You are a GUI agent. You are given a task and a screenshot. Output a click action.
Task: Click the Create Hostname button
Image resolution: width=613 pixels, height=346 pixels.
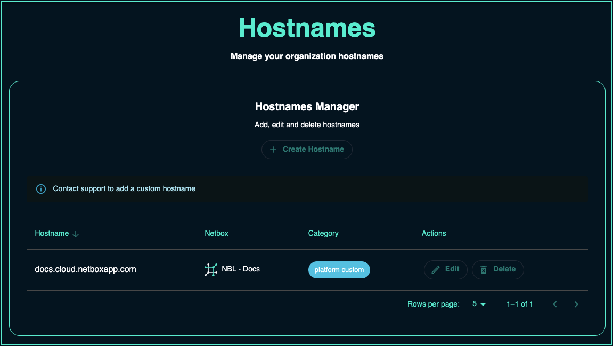click(307, 150)
